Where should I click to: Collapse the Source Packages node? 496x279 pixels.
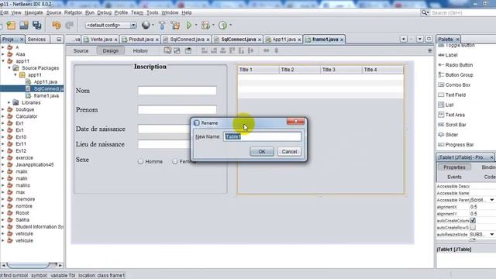9,68
